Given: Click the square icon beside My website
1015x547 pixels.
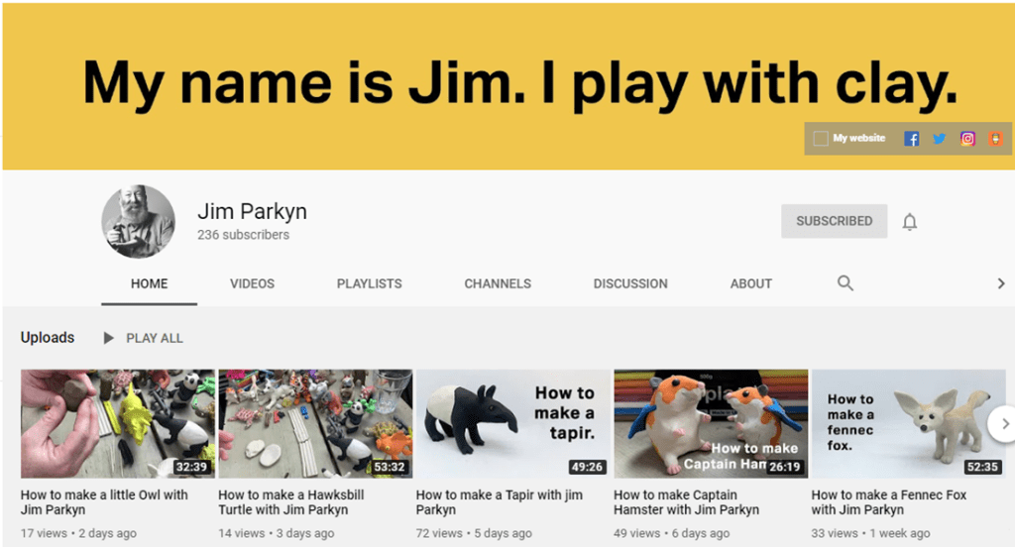Looking at the screenshot, I should tap(820, 139).
